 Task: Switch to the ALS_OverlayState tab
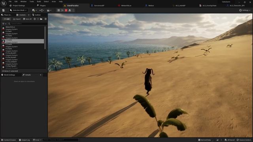coord(208,6)
